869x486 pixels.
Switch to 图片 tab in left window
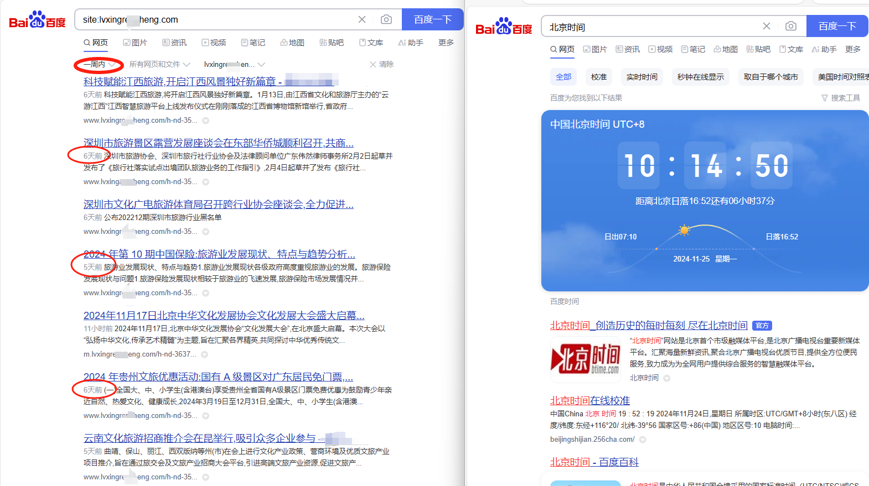click(x=135, y=43)
